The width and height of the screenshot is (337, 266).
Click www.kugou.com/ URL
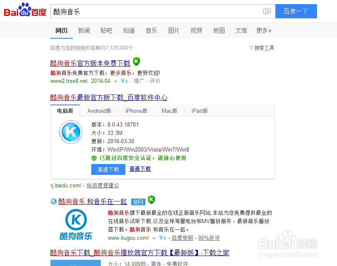(x=129, y=238)
